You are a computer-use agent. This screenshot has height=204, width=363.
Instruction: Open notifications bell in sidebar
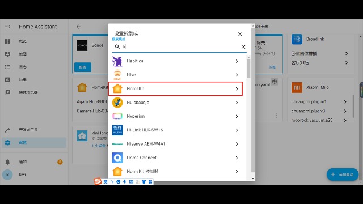pyautogui.click(x=7, y=162)
